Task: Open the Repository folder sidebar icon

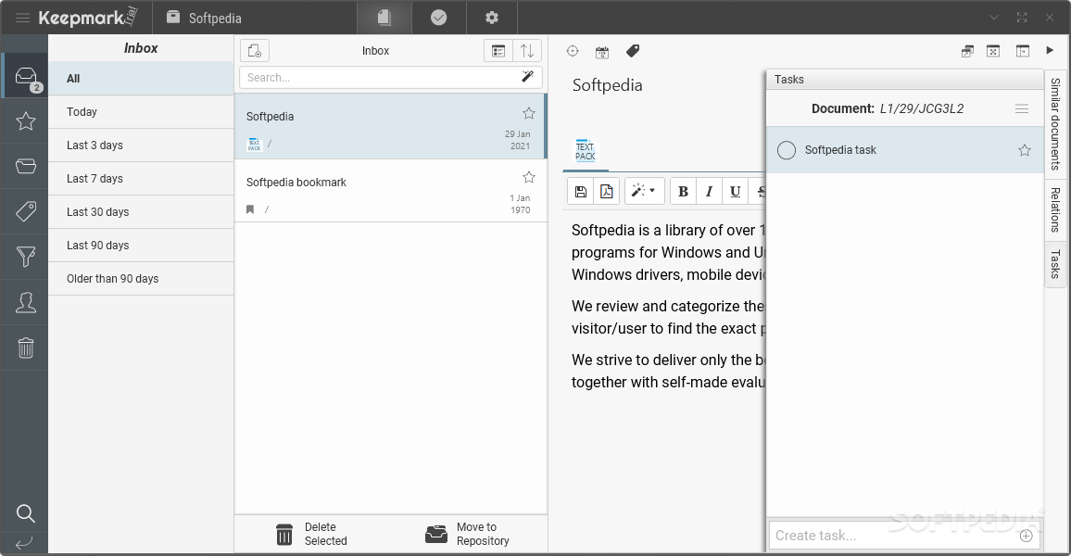Action: tap(26, 166)
